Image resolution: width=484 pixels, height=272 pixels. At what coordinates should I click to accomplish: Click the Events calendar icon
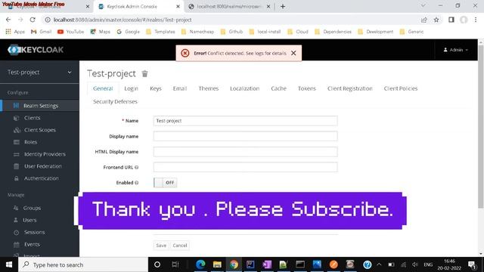[17, 245]
